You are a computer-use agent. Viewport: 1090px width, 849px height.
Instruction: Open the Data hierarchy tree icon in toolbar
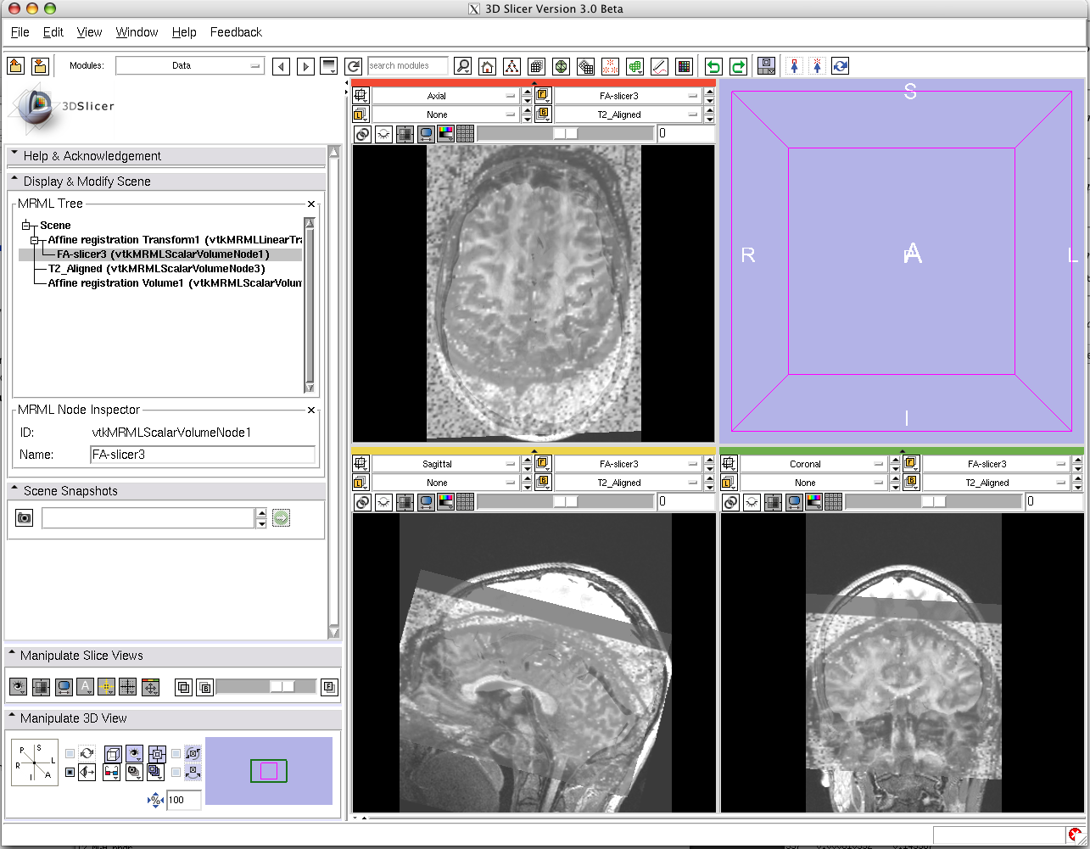click(511, 65)
